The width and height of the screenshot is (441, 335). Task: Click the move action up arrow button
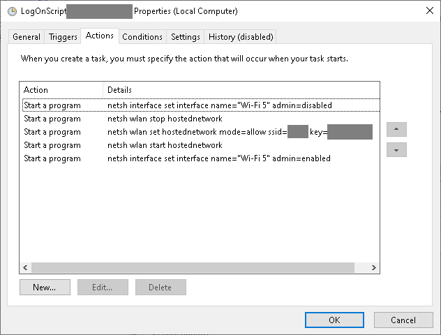pos(396,130)
